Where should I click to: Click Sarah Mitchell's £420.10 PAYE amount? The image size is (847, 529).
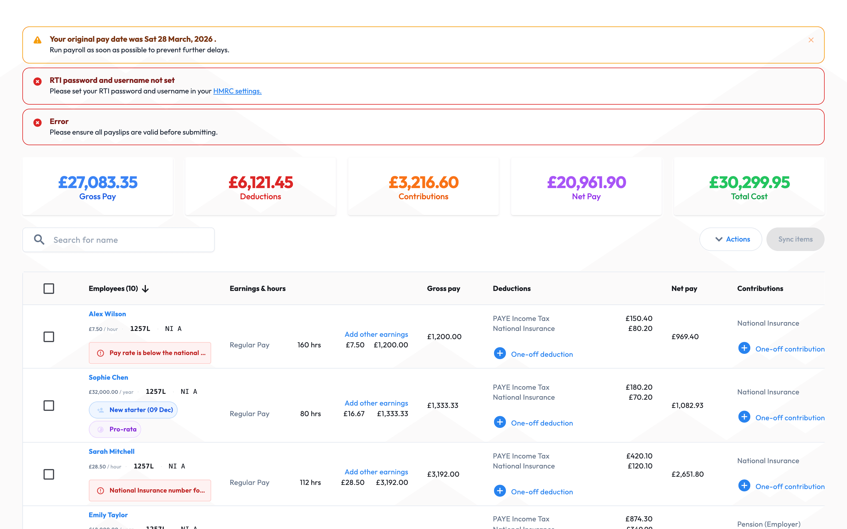point(639,456)
